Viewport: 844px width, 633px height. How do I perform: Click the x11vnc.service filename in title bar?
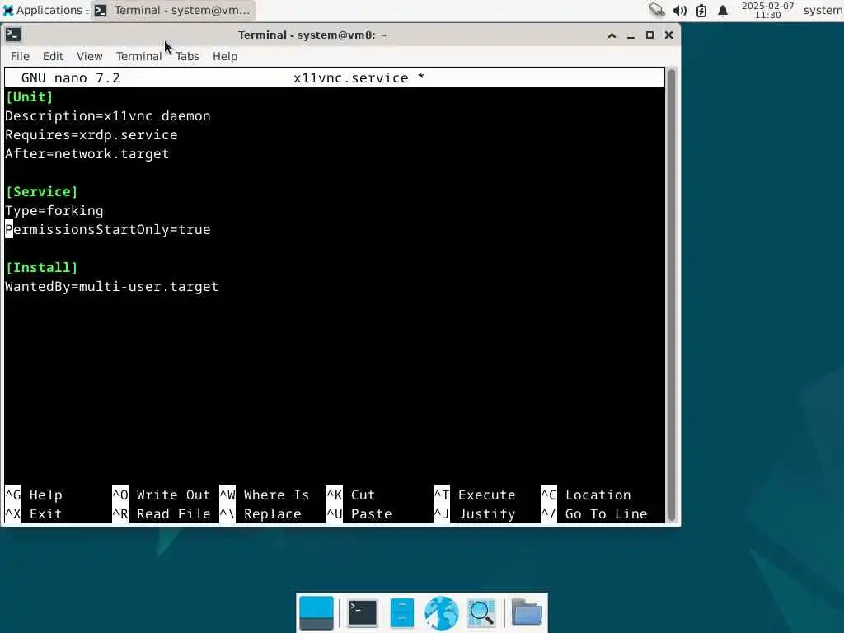(x=351, y=77)
